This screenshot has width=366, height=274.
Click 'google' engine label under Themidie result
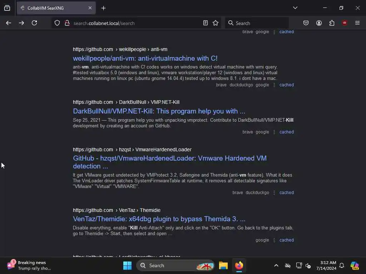tap(262, 240)
